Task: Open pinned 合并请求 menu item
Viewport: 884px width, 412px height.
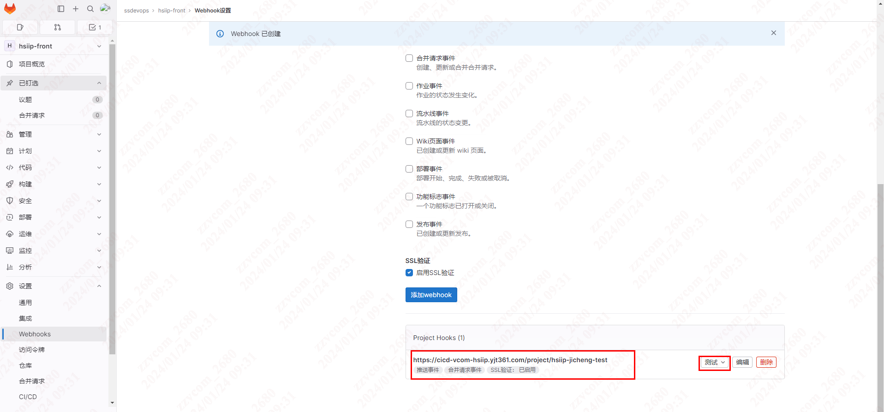Action: [54, 115]
